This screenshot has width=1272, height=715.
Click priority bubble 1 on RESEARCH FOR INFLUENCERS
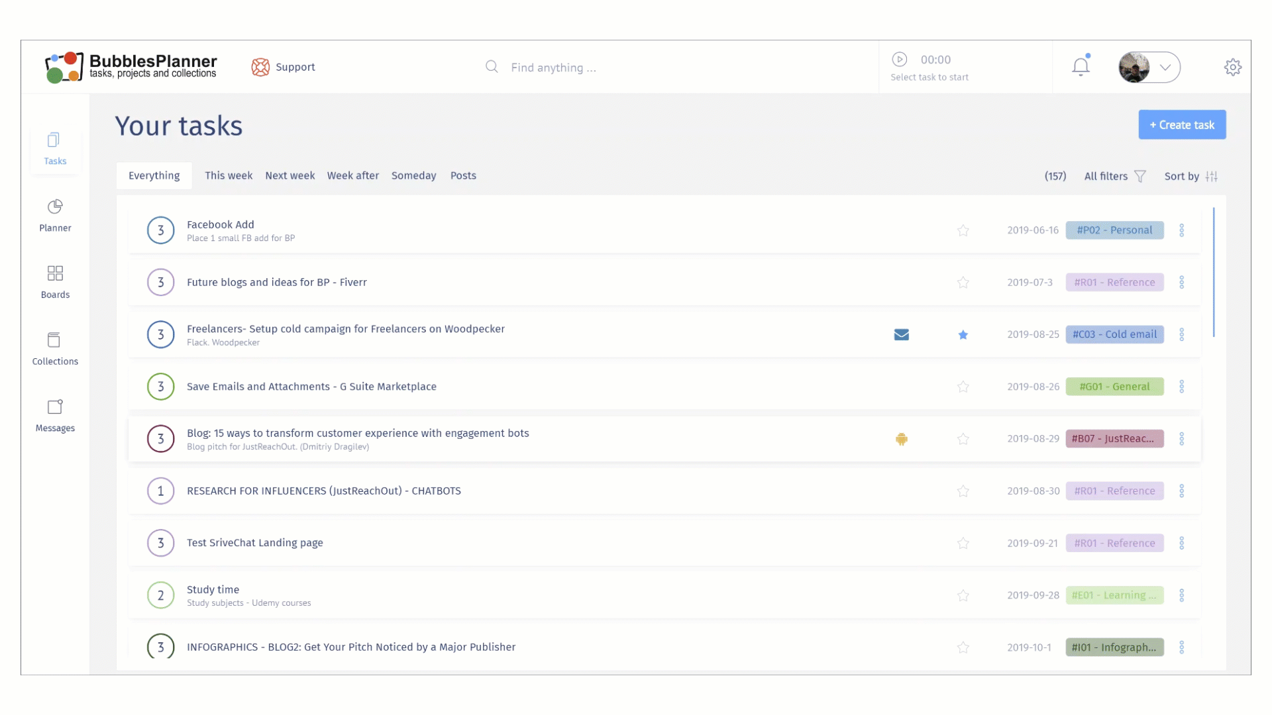[x=160, y=491]
